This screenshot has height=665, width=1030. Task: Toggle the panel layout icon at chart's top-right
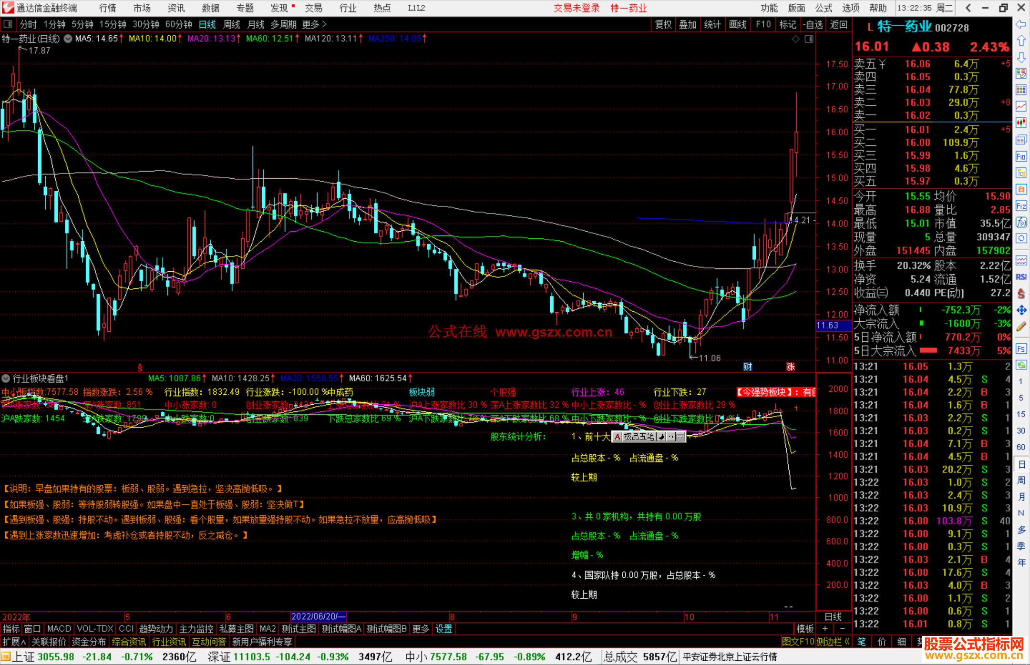pos(809,39)
